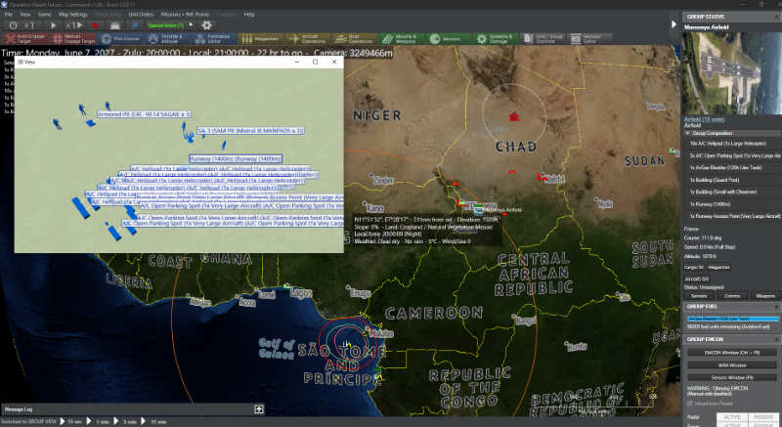Click Manual Engage Target button
This screenshot has height=427, width=782.
point(72,39)
